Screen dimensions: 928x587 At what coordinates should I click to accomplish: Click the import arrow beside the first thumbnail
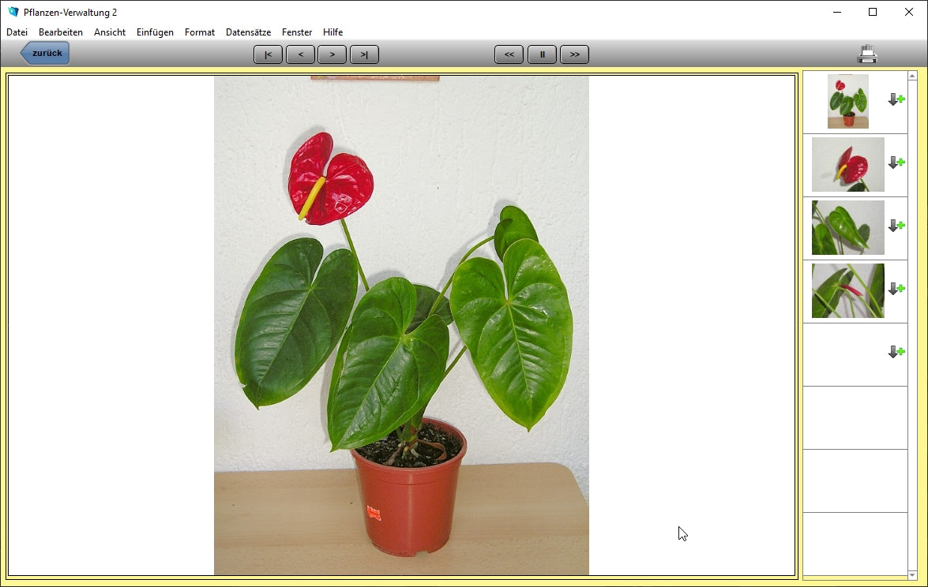896,99
